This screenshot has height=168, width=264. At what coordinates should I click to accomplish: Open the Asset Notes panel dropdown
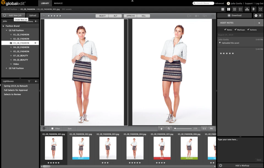click(259, 23)
